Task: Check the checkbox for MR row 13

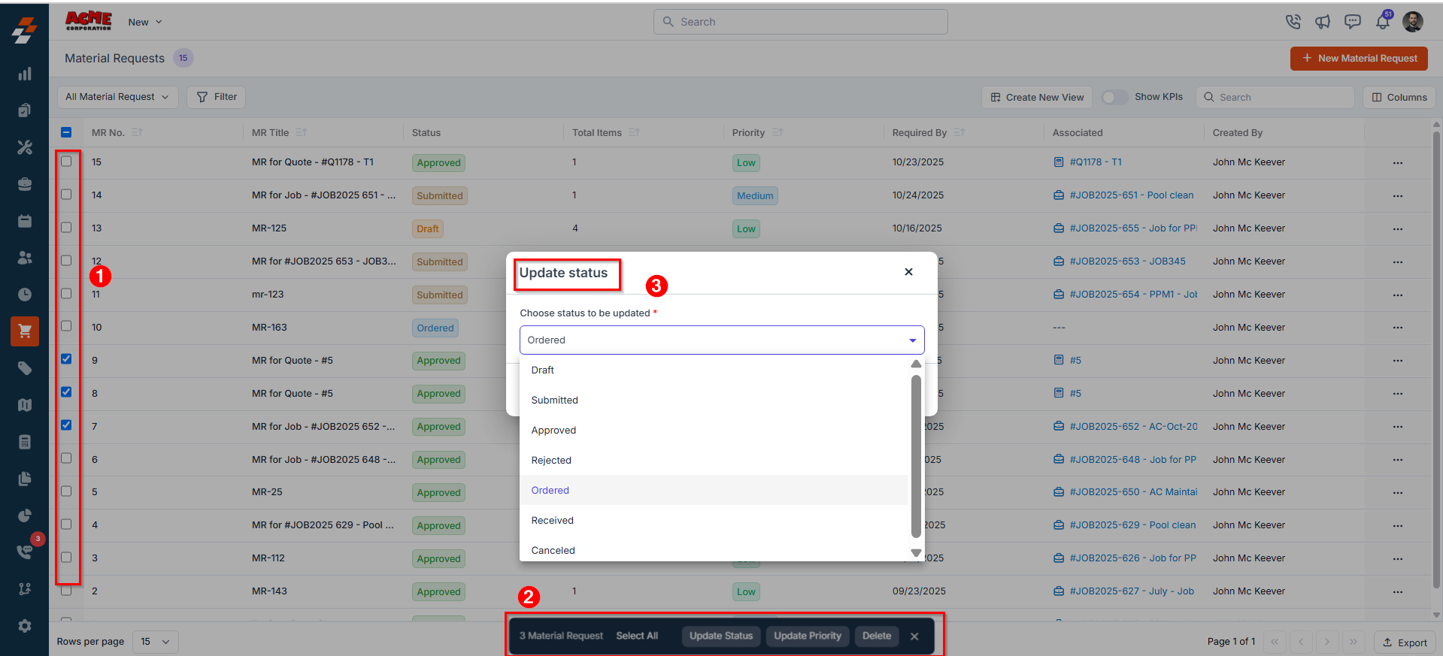Action: [66, 227]
